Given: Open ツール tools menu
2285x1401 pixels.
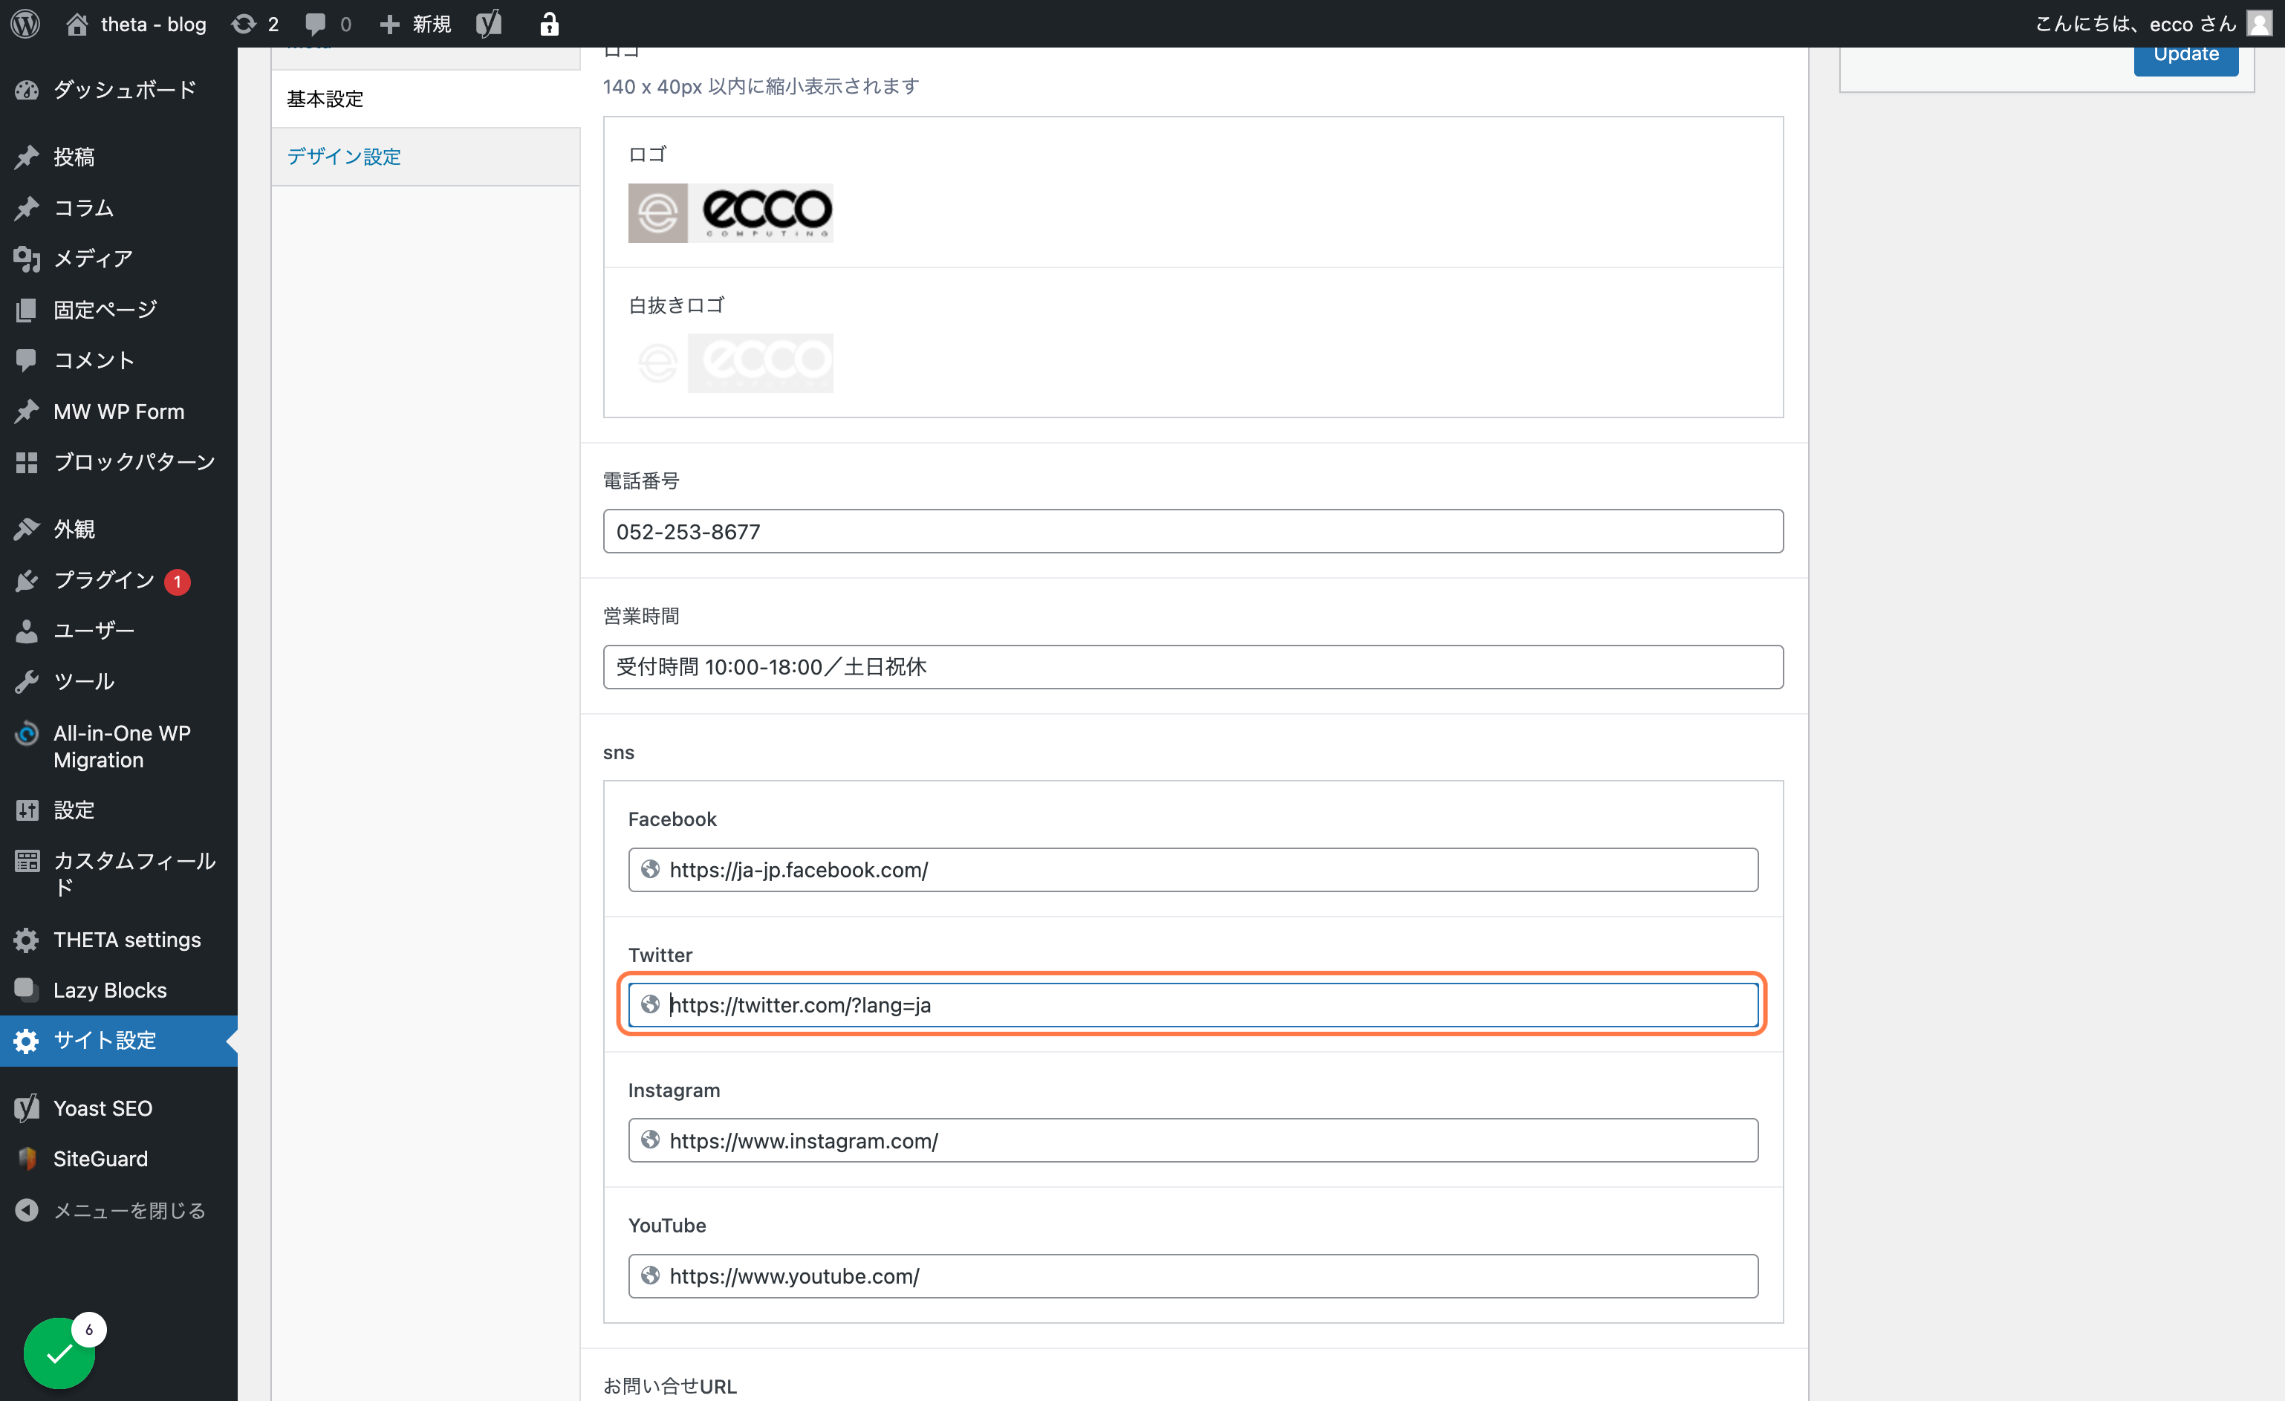Looking at the screenshot, I should [119, 681].
